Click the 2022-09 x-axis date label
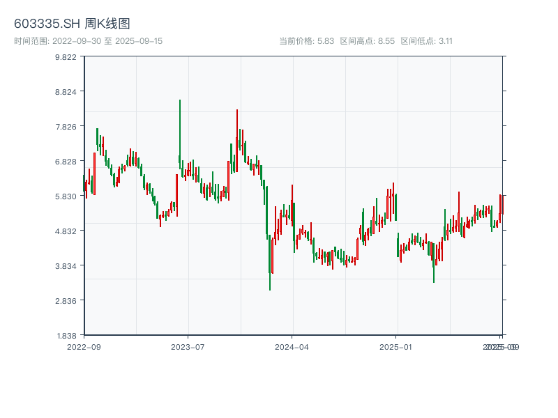The image size is (558, 418). [84, 346]
